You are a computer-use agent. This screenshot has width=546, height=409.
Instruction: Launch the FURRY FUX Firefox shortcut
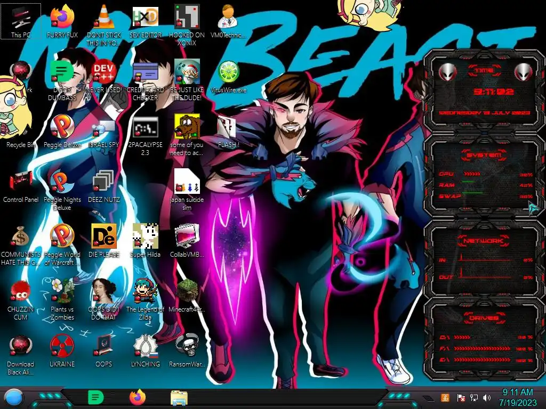tap(62, 21)
